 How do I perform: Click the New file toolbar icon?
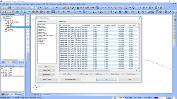(2, 8)
